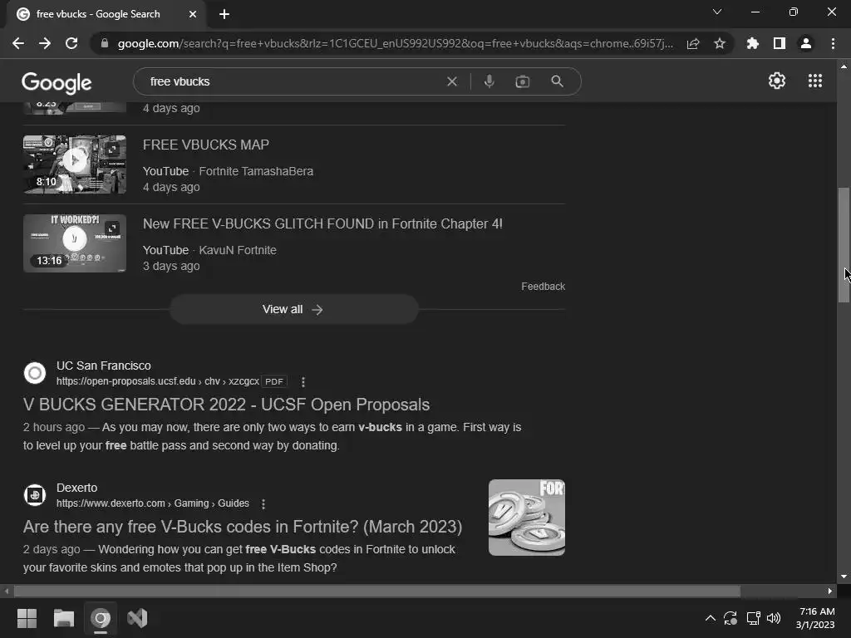Go back to the previous page

[18, 43]
